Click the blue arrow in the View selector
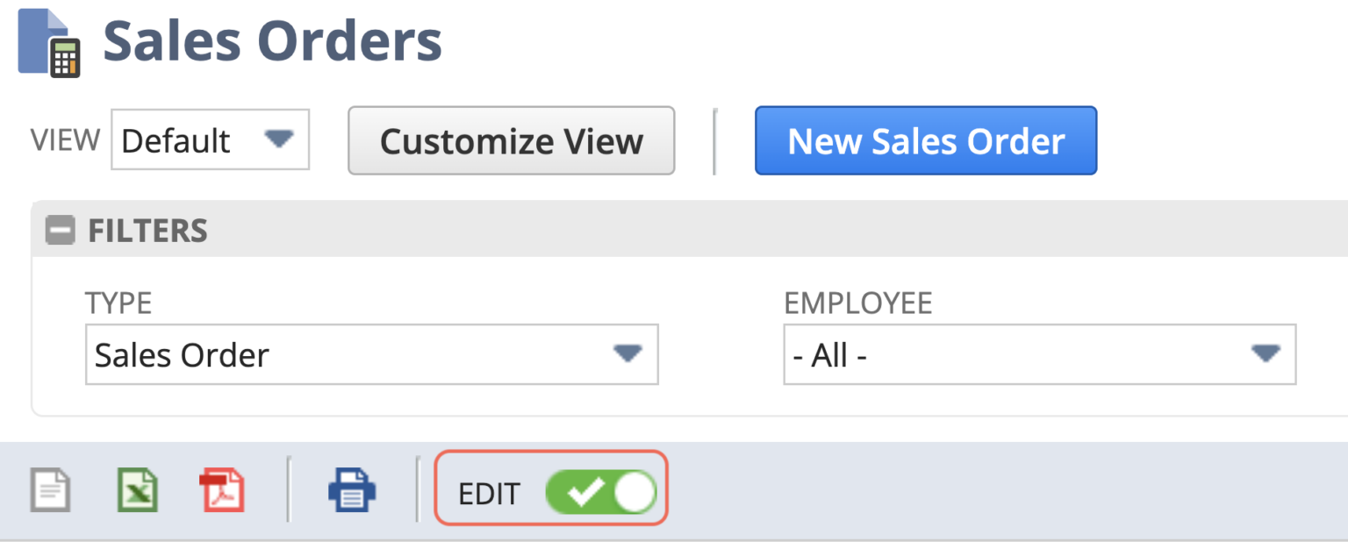 [x=279, y=139]
